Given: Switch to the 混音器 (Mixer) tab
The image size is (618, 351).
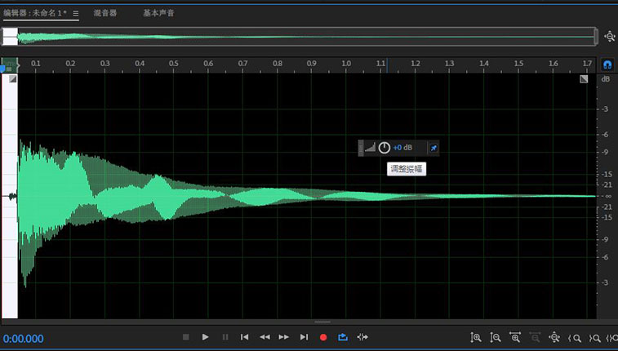Looking at the screenshot, I should [x=105, y=13].
